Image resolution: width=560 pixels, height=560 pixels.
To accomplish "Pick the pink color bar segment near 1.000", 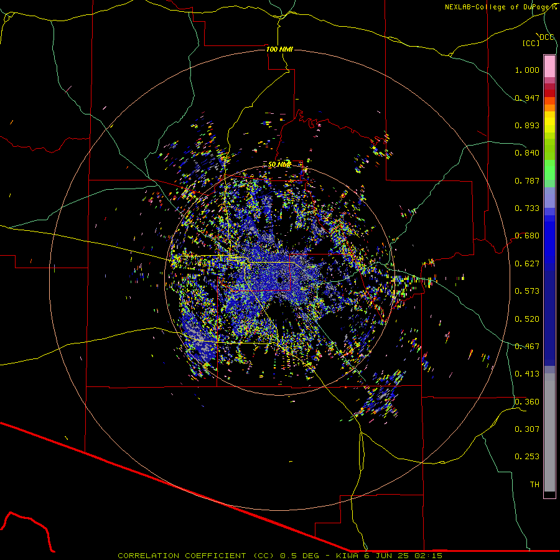I will point(549,67).
